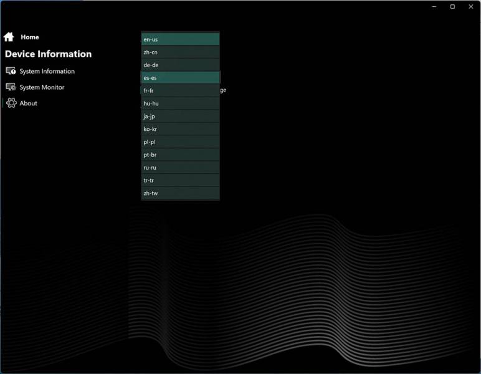
Task: Pick tr-tr from the dropdown
Action: pyautogui.click(x=180, y=180)
